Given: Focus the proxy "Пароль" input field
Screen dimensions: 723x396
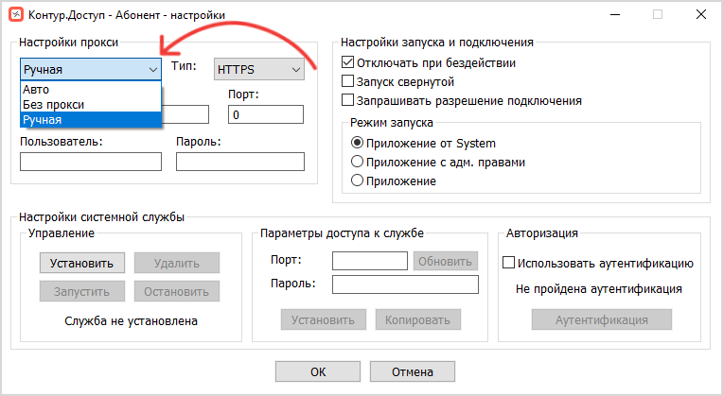Looking at the screenshot, I should [x=240, y=162].
